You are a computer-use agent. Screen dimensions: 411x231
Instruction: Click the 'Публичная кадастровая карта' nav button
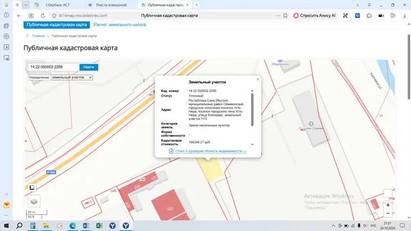pos(57,24)
